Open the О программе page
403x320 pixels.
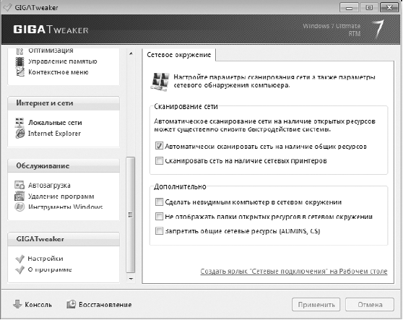point(50,269)
